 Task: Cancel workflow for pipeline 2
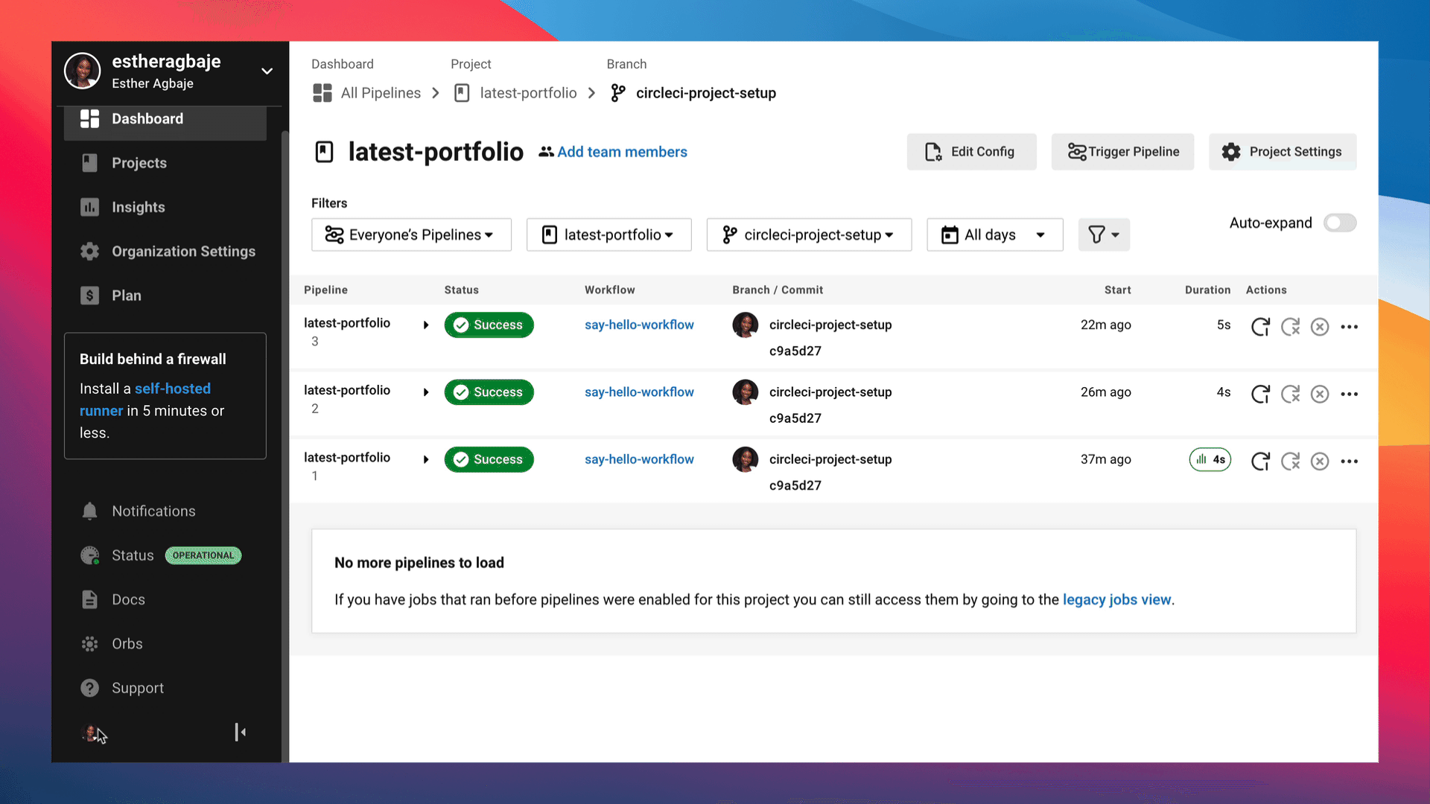[1320, 394]
